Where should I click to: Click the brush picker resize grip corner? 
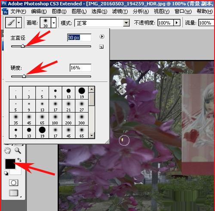[107, 142]
